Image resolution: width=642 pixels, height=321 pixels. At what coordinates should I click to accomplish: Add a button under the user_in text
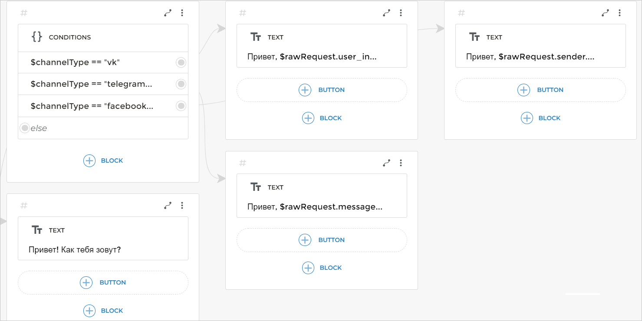click(322, 90)
